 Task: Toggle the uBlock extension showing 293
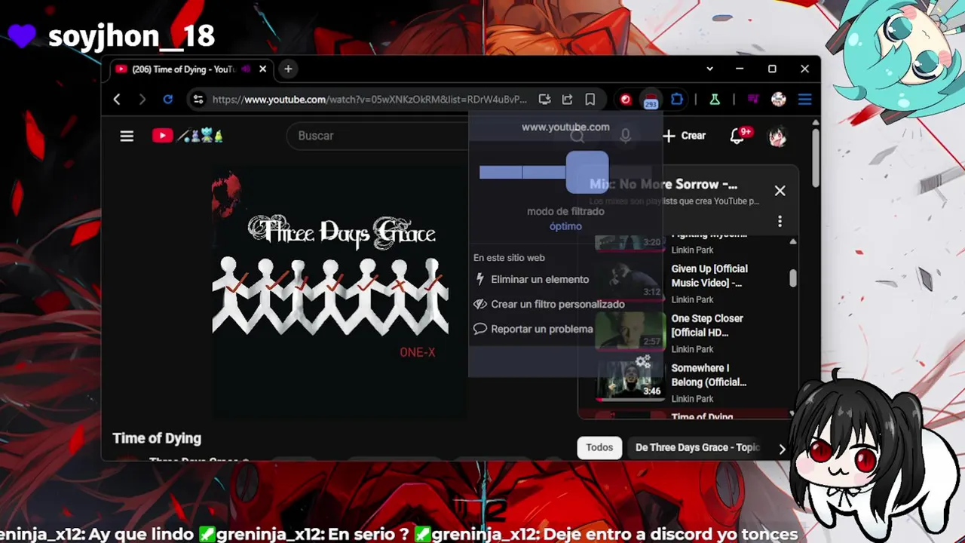651,100
